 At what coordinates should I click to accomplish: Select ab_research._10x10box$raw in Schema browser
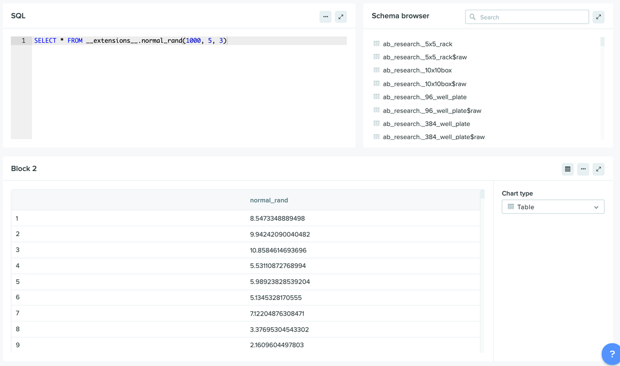[x=425, y=84]
